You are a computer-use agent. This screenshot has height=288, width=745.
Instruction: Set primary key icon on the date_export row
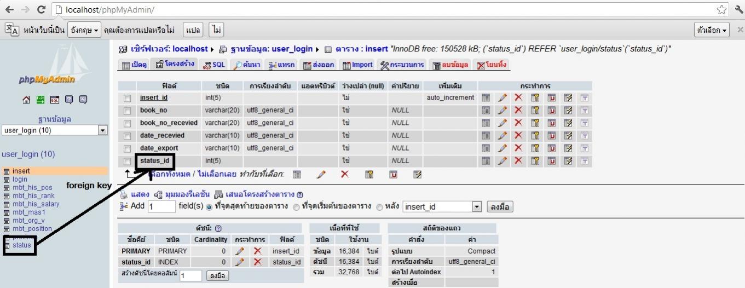[535, 148]
